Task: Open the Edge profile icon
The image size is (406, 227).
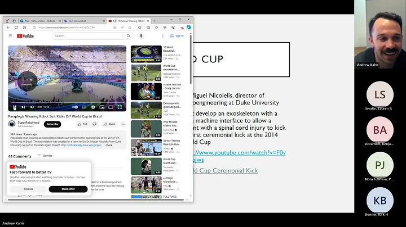Action: [7, 21]
